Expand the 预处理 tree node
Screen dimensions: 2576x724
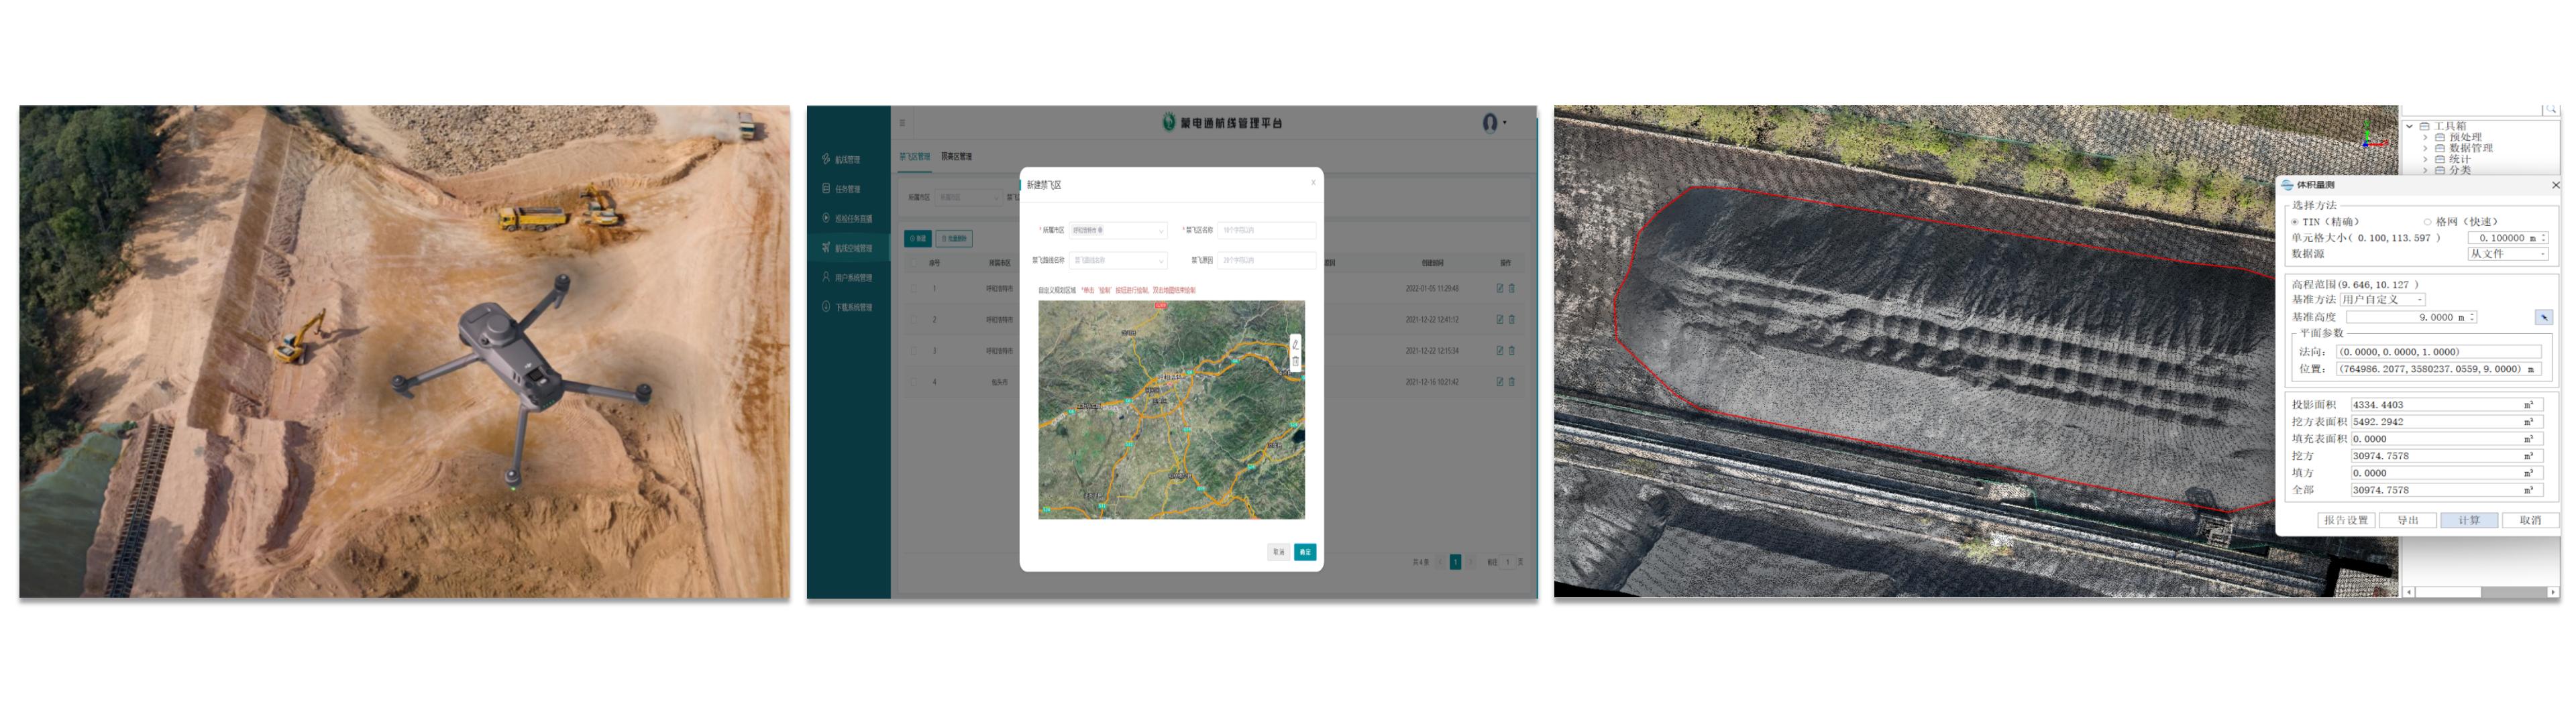2425,137
